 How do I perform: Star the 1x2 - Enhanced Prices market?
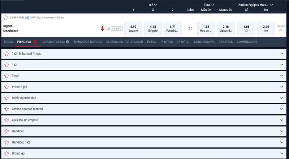tap(7, 54)
